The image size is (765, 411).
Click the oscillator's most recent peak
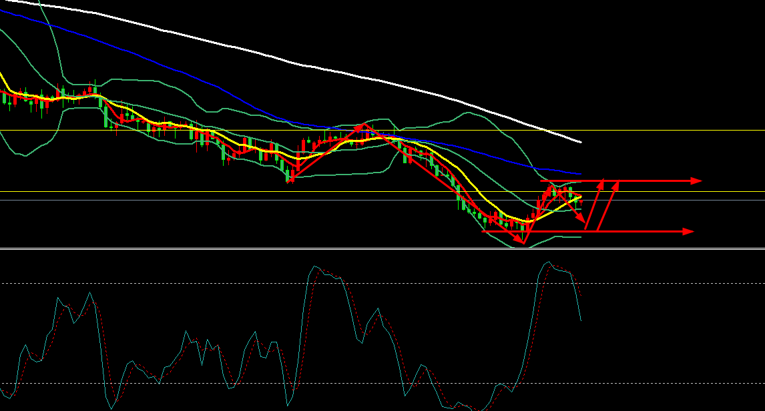pos(549,262)
